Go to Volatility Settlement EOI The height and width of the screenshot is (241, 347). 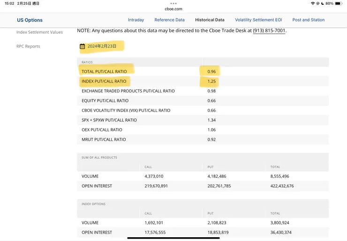[258, 20]
